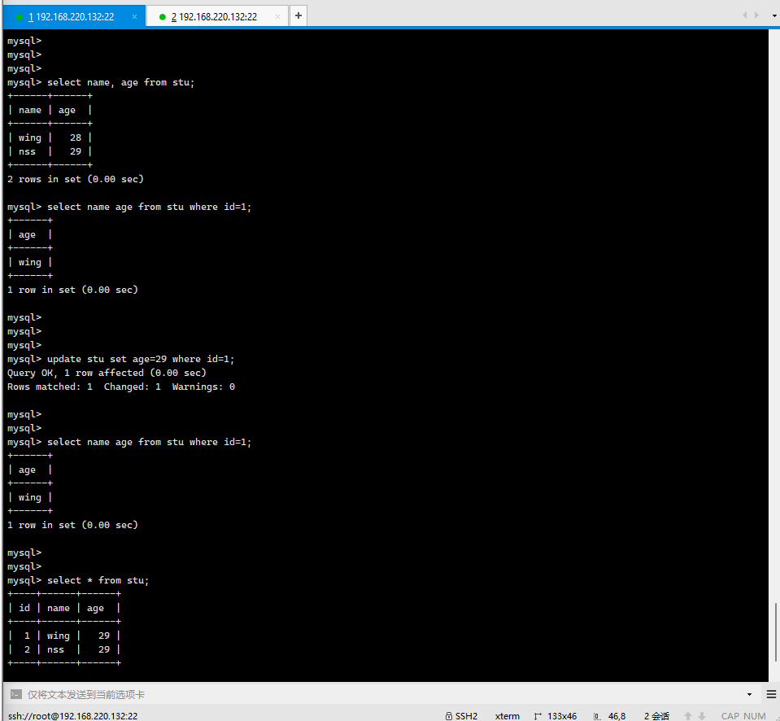Screen dimensions: 780x721
Task: Click the CAP indicator in status bar
Action: click(x=730, y=715)
